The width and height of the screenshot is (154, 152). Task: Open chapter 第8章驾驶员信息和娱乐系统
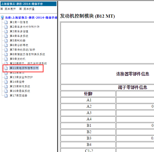pyautogui.click(x=27, y=54)
